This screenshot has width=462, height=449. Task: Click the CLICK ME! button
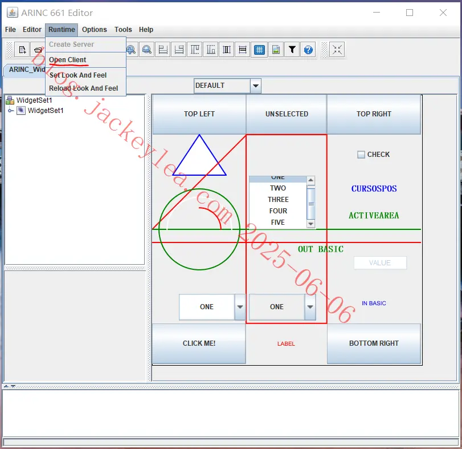pyautogui.click(x=199, y=343)
